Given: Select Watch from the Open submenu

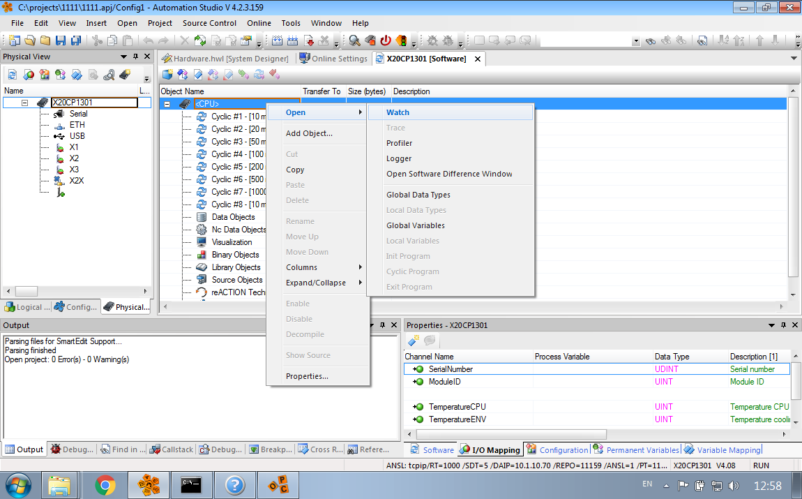Looking at the screenshot, I should point(450,112).
